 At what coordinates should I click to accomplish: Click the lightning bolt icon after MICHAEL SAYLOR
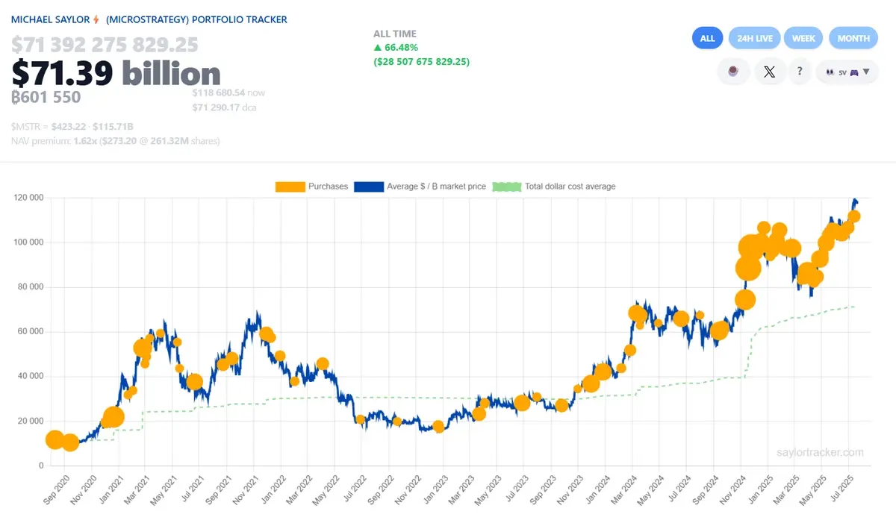(x=96, y=19)
